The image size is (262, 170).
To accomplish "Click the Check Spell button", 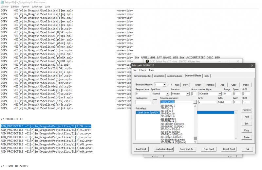I will (x=229, y=149).
